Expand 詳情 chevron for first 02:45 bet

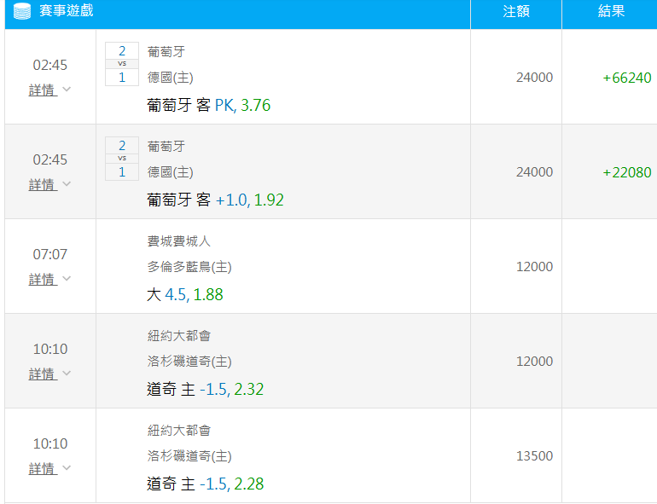67,90
